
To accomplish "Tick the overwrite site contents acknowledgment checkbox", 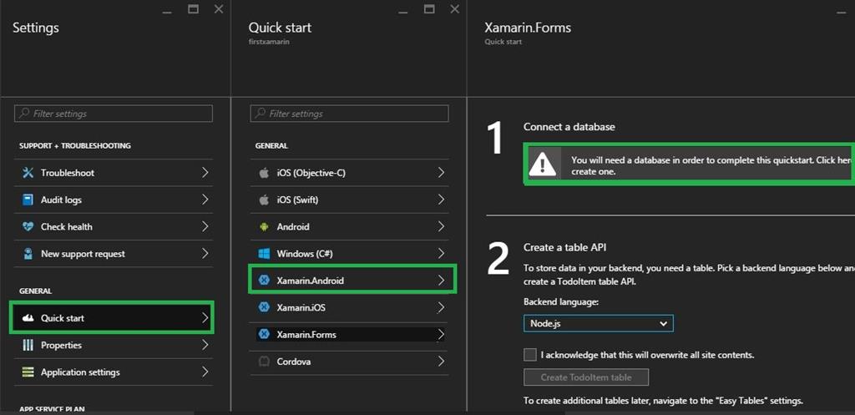I will [x=530, y=355].
